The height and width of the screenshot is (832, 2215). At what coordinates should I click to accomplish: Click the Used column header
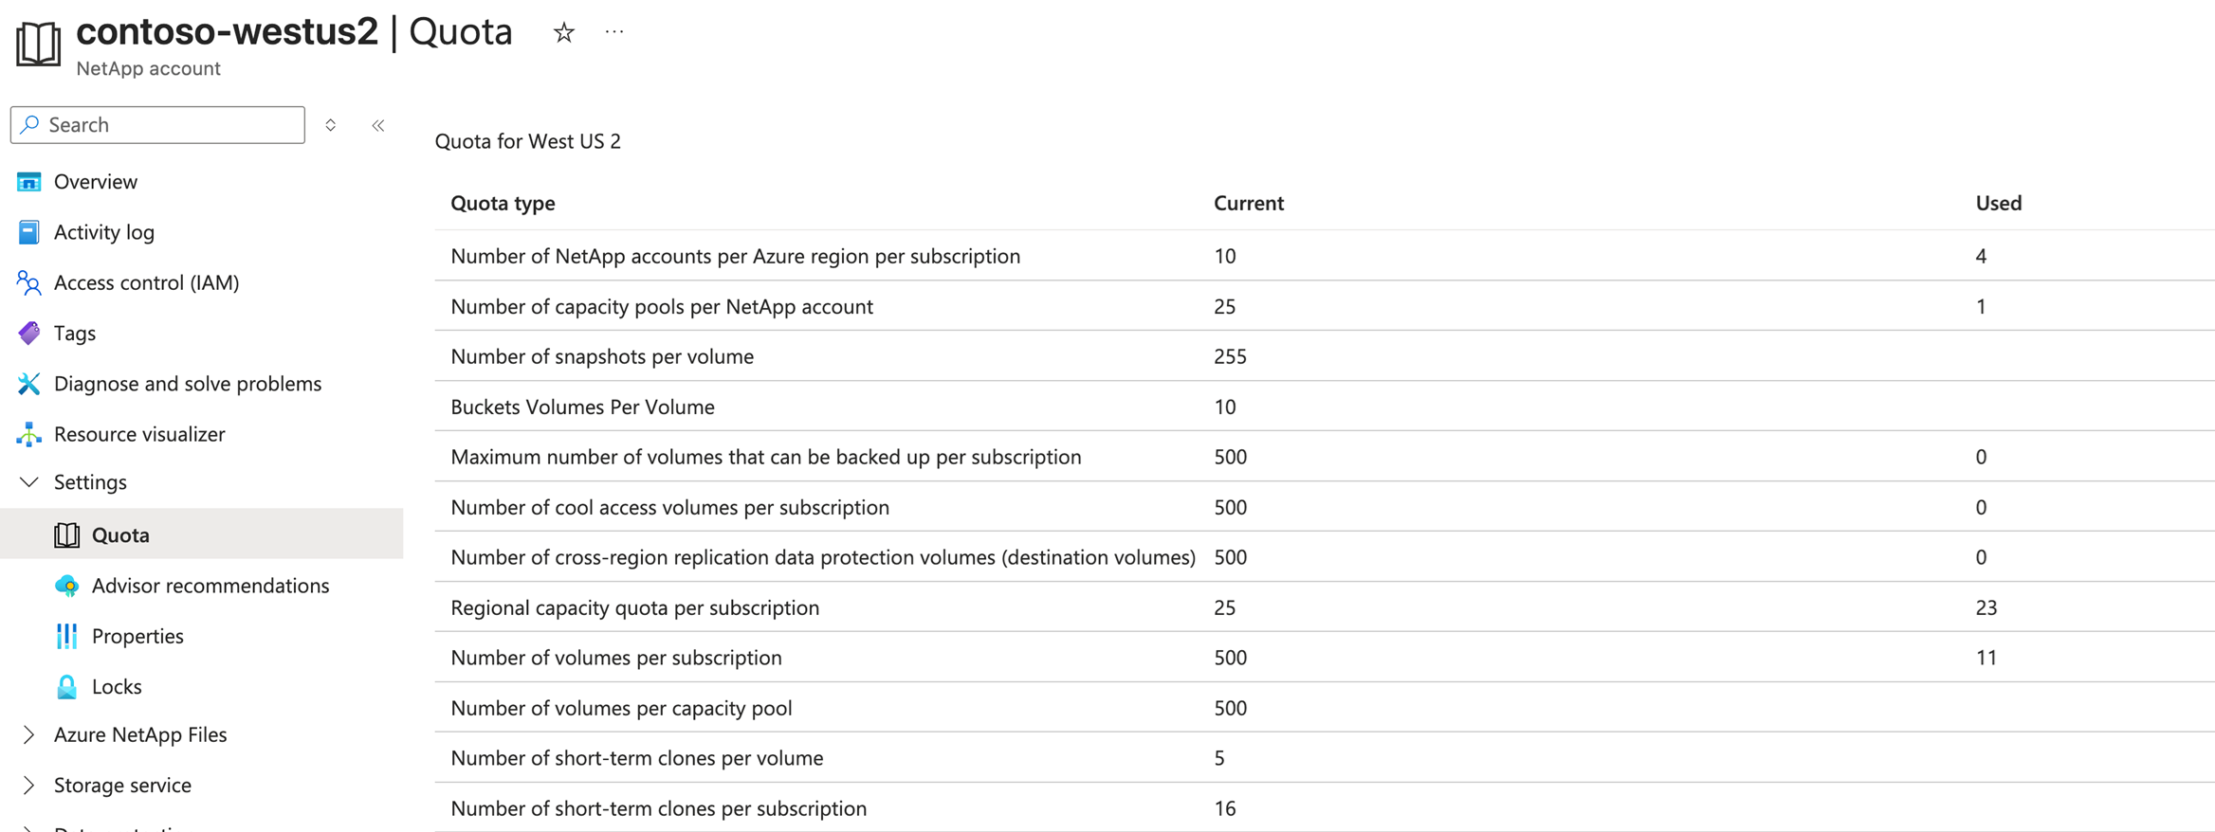(1998, 203)
